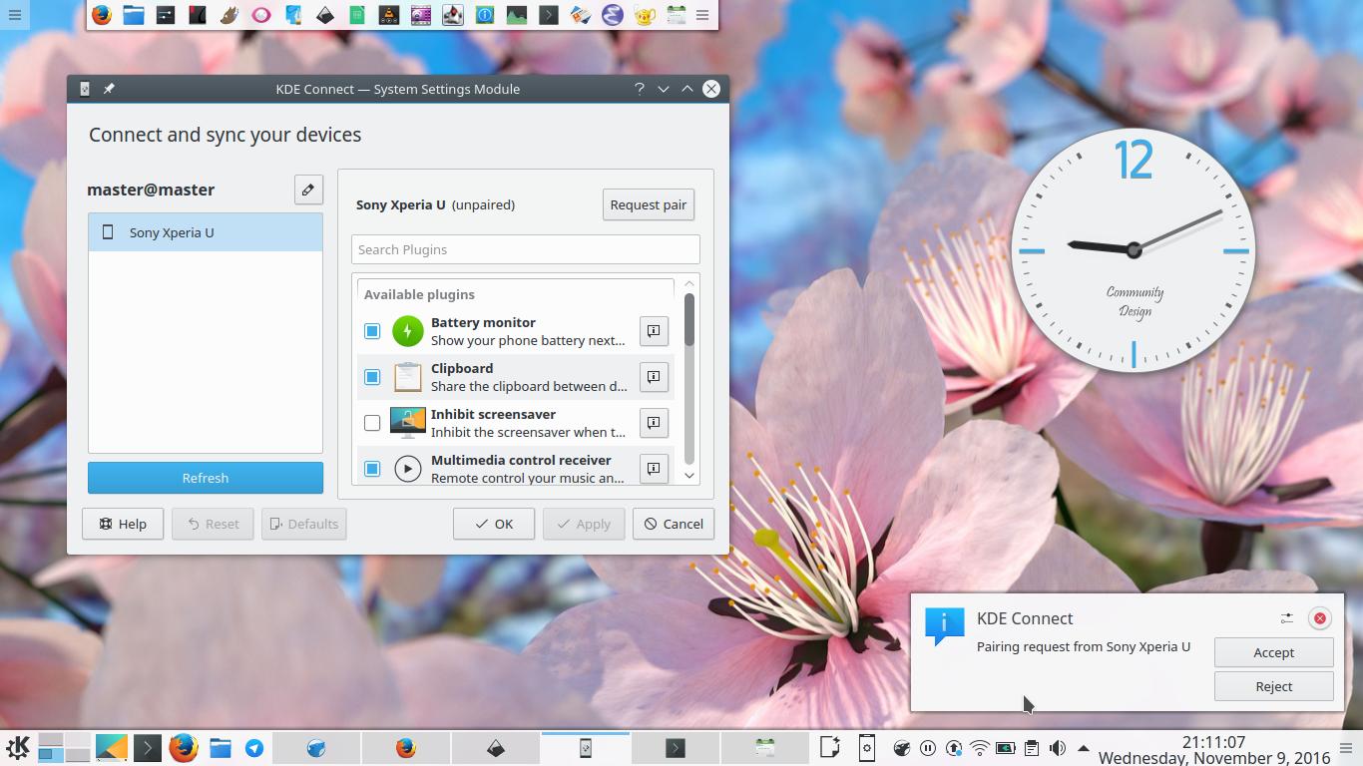This screenshot has height=766, width=1363.
Task: Open Battery monitor plugin settings
Action: coord(654,330)
